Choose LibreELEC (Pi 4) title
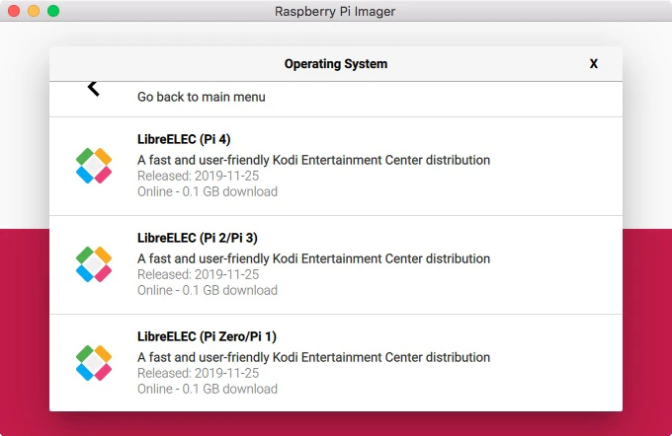Viewport: 672px width, 436px height. 184,139
